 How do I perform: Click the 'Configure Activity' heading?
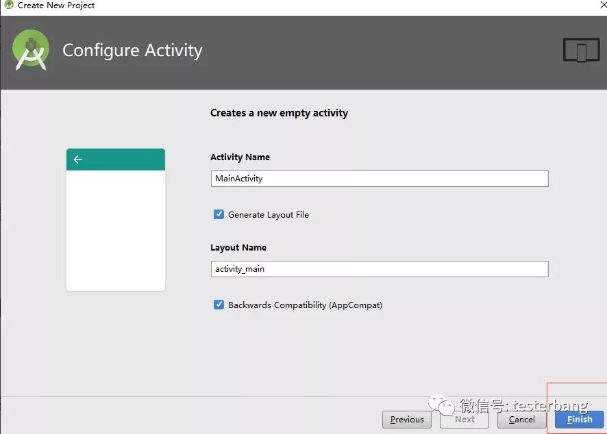[x=132, y=51]
